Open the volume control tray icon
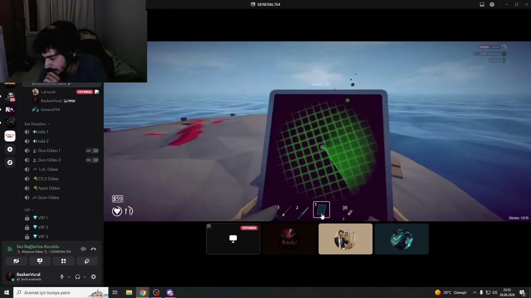This screenshot has width=531, height=298. (495, 293)
